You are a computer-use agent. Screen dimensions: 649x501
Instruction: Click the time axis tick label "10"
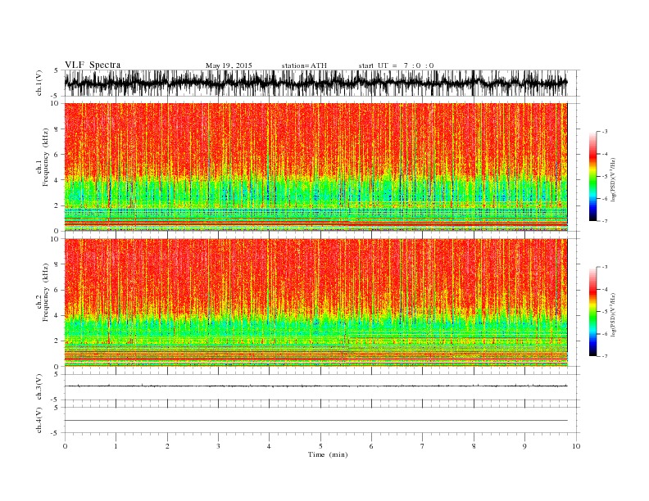click(x=576, y=446)
